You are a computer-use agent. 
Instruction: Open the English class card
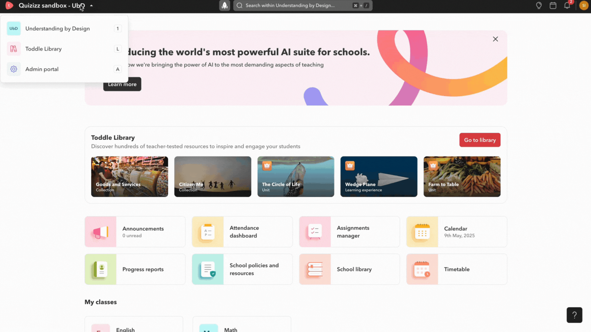[x=134, y=324]
